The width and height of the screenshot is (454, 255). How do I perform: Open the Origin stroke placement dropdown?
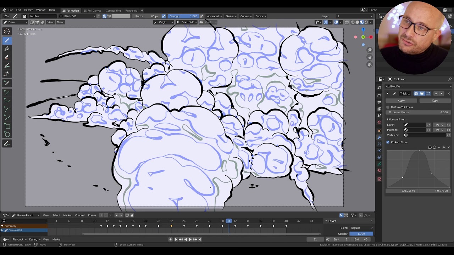click(x=164, y=22)
